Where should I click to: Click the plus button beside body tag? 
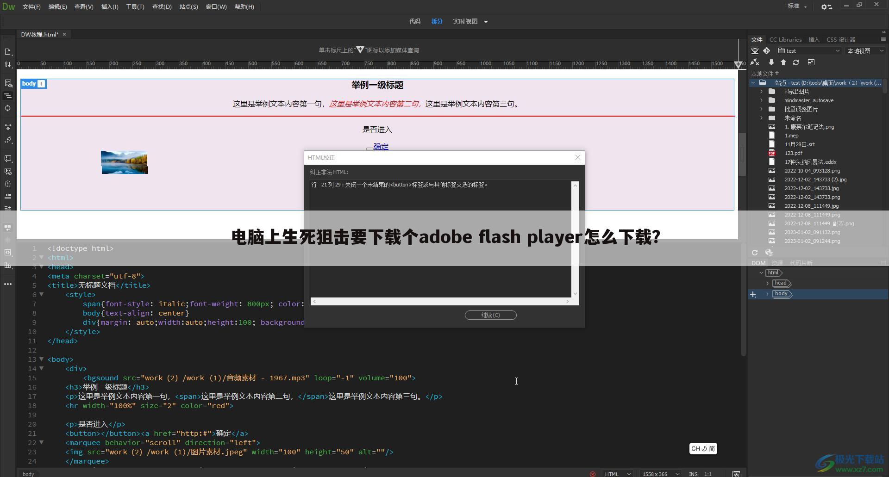tap(42, 84)
